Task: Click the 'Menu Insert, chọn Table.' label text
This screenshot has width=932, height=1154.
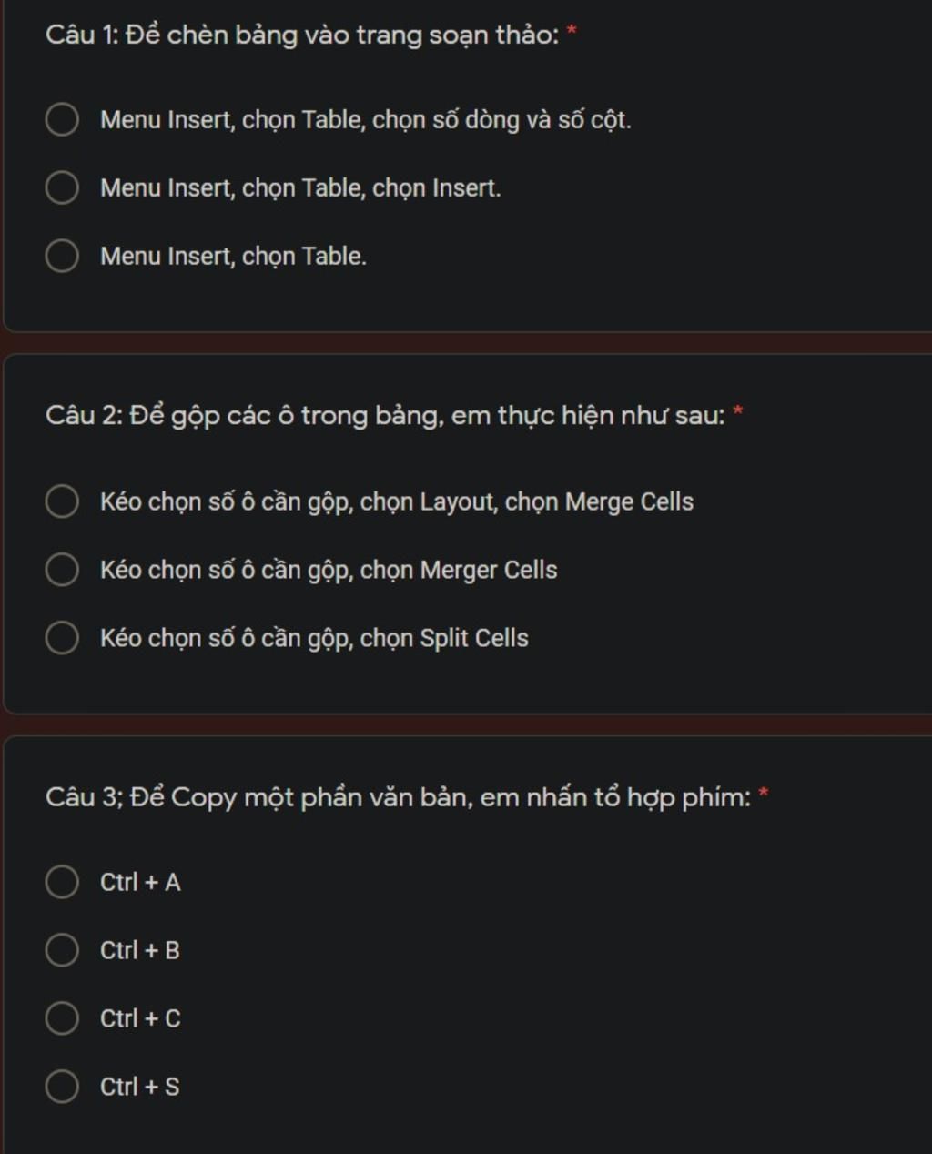Action: pyautogui.click(x=233, y=257)
